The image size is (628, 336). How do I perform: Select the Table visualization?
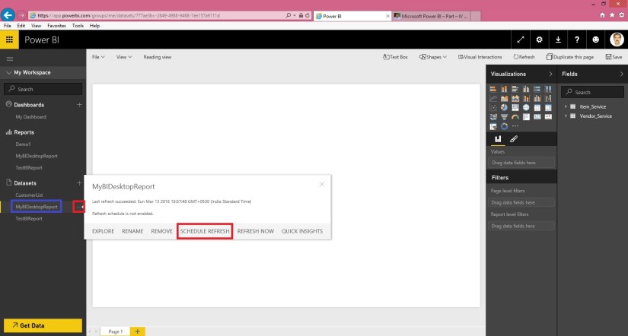point(537,108)
